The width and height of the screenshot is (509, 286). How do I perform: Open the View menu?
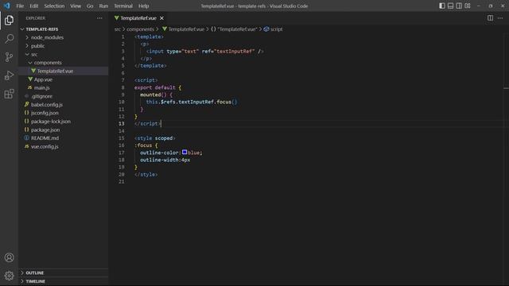click(x=76, y=6)
